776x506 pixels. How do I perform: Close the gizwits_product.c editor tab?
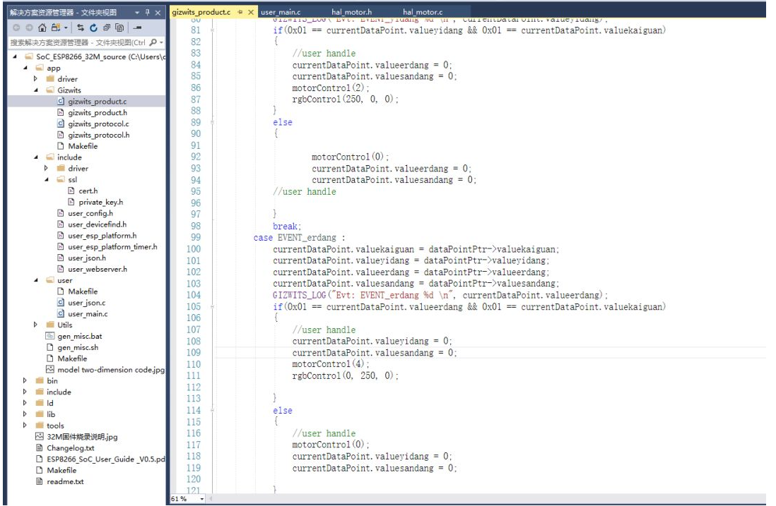(x=251, y=13)
